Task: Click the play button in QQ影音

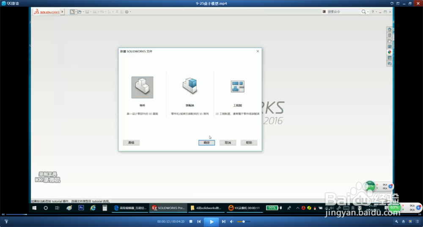Action: pos(211,222)
